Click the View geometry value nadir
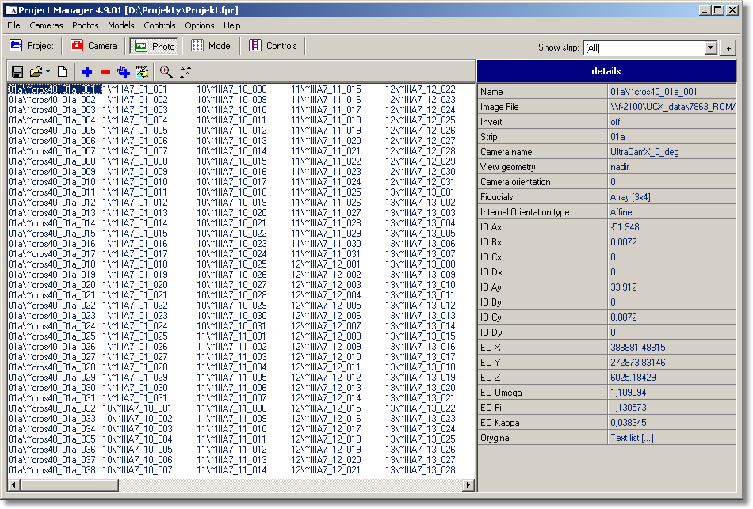The image size is (753, 509). coord(620,167)
